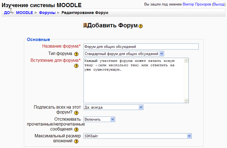Screen dimensions: 227x148
Task: Click Редактирование Форум breadcrumb text
Action: pos(85,13)
